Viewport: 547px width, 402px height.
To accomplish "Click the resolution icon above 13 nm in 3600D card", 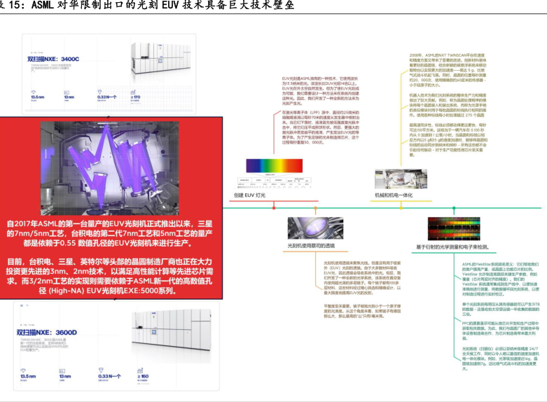I will [62, 371].
